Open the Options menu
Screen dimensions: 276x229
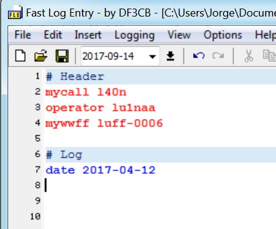click(223, 35)
